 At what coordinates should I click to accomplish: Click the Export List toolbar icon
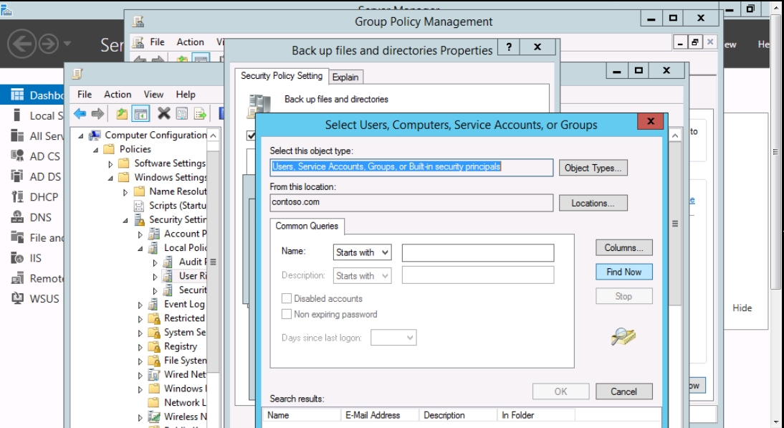pyautogui.click(x=200, y=113)
